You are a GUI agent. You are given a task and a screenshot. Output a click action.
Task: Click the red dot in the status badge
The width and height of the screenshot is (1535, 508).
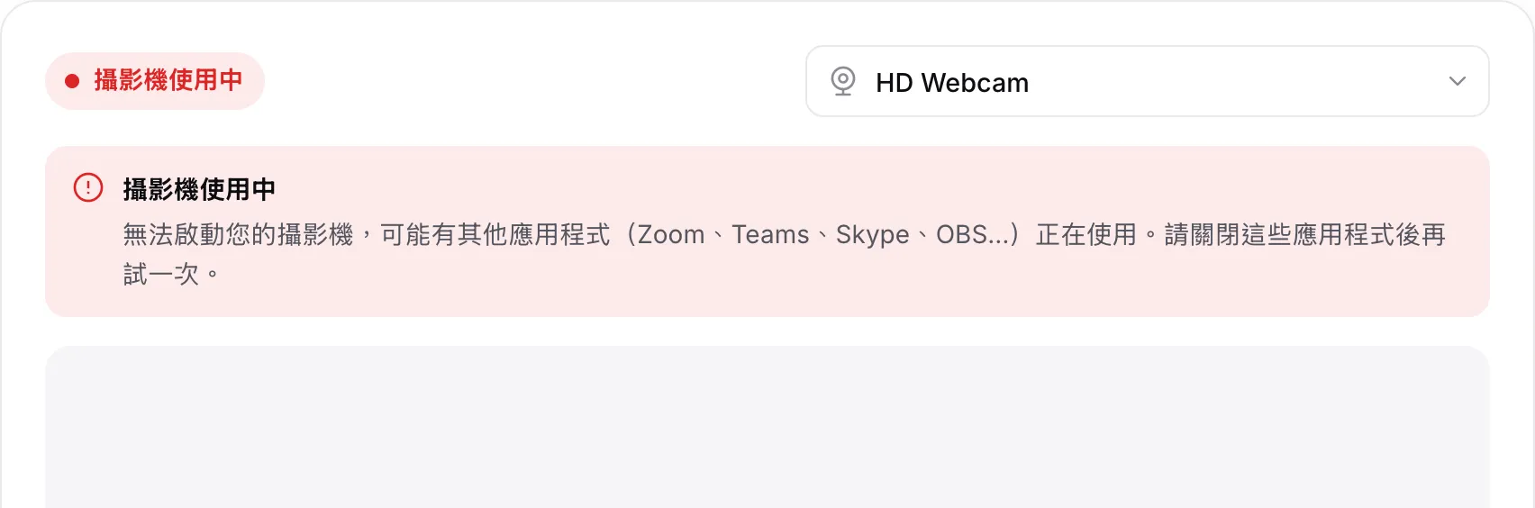coord(72,81)
